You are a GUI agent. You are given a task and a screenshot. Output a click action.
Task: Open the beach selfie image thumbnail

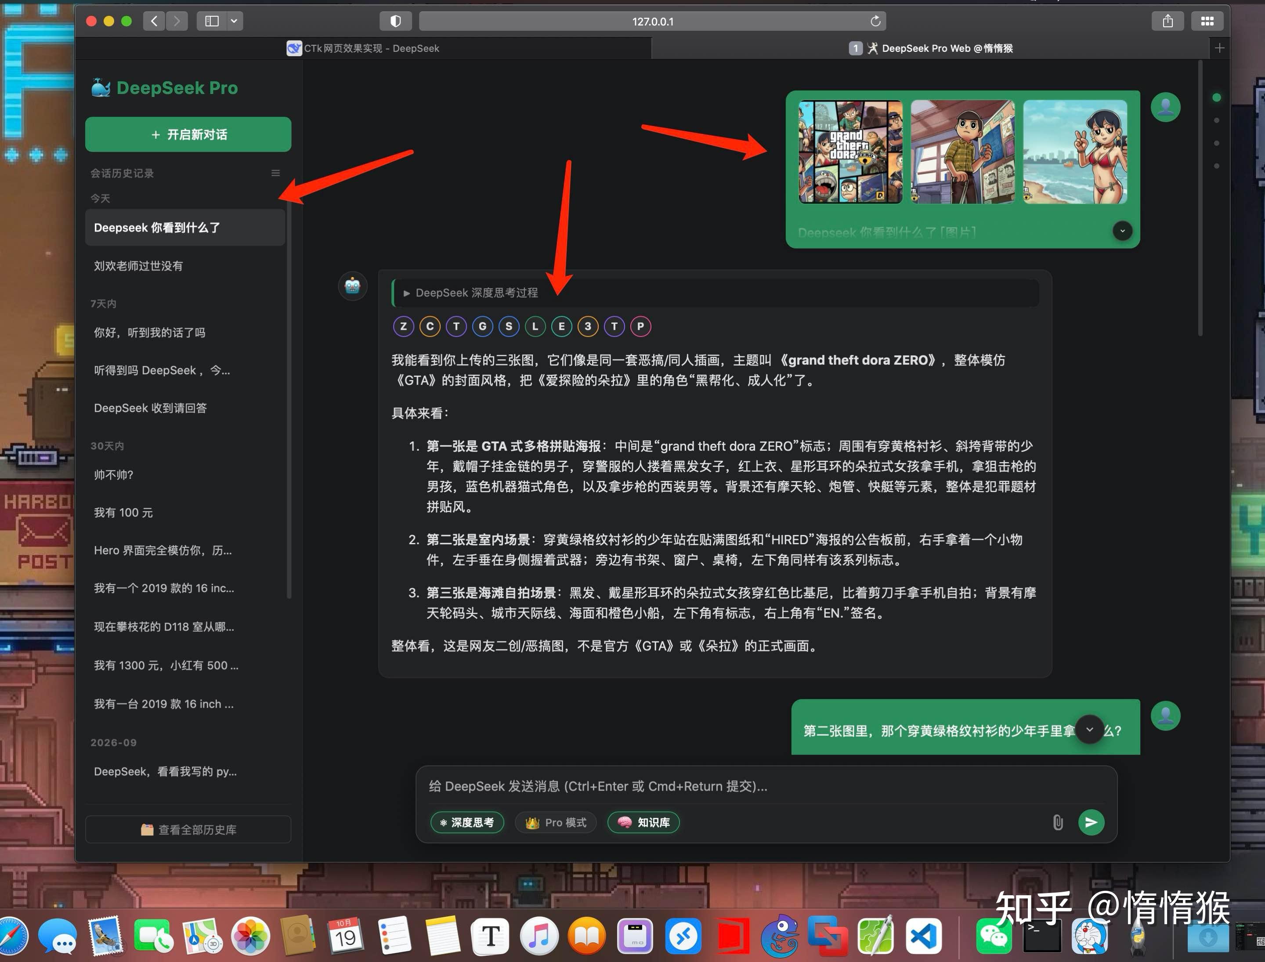1075,152
